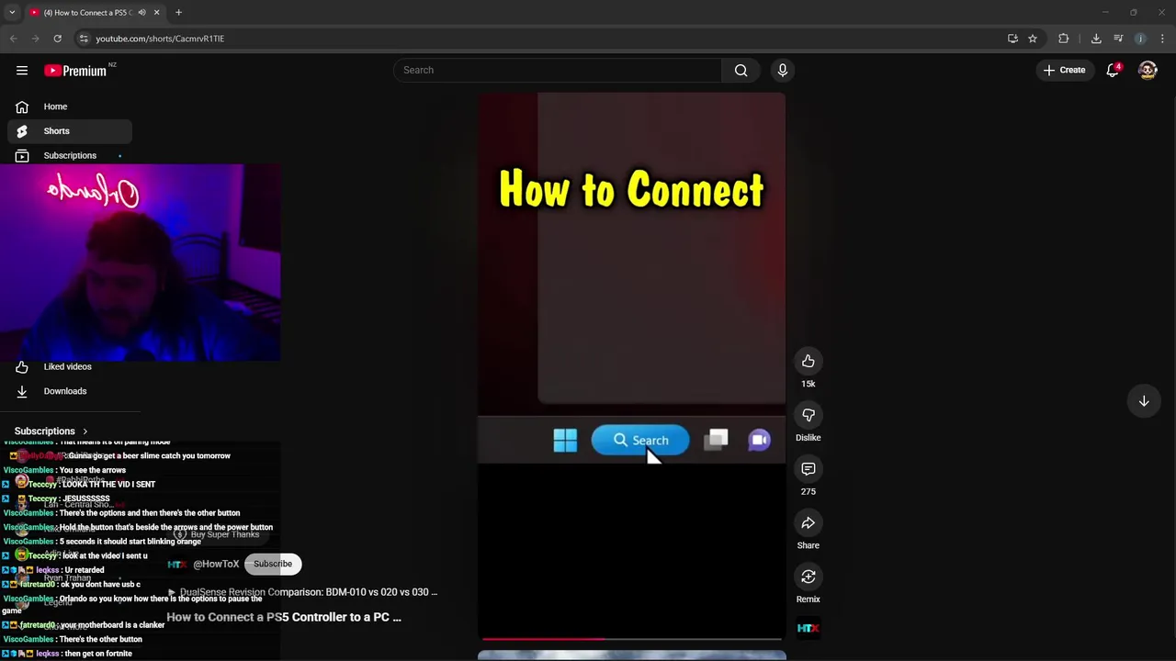Subscribe to the HowToX channel
1176x661 pixels.
point(272,564)
